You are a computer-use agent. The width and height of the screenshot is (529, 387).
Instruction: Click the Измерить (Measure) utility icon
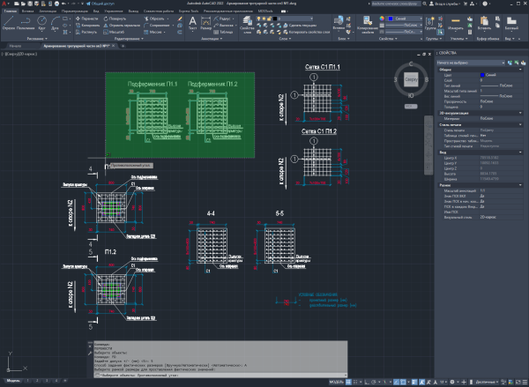(x=456, y=24)
